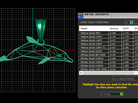Click the partially visible Use button beside GV
This screenshot has height=103, width=138.
136,23
